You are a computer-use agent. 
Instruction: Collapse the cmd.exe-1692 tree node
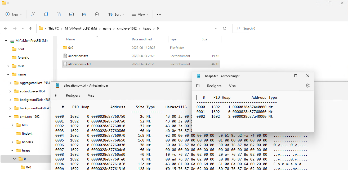[x=10, y=117]
